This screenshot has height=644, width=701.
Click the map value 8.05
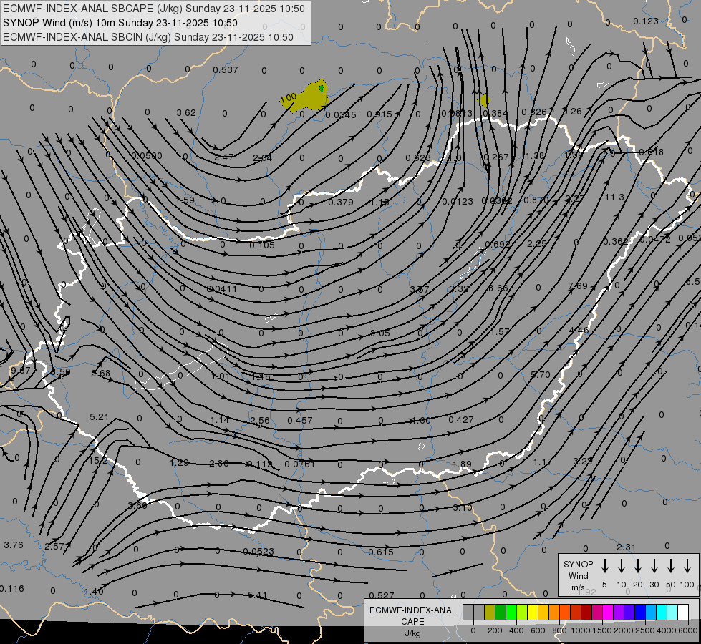(x=380, y=333)
